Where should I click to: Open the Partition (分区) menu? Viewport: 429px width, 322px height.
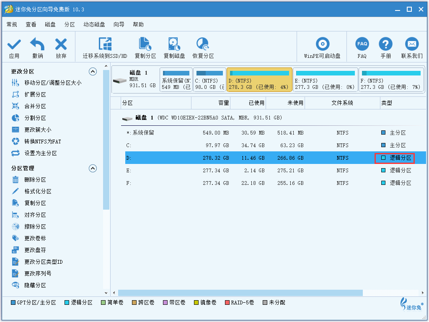point(70,25)
